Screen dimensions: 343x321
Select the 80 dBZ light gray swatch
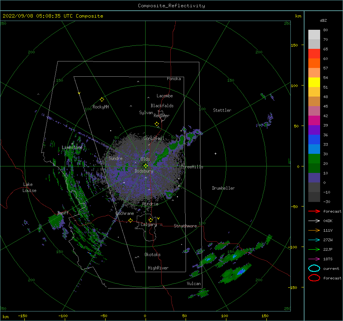(314, 34)
